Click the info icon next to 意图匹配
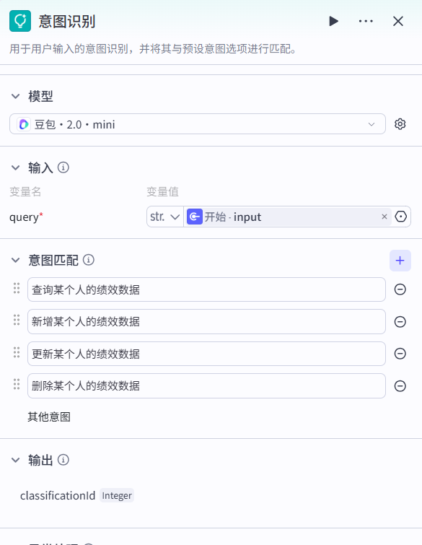The height and width of the screenshot is (545, 422). [x=89, y=260]
